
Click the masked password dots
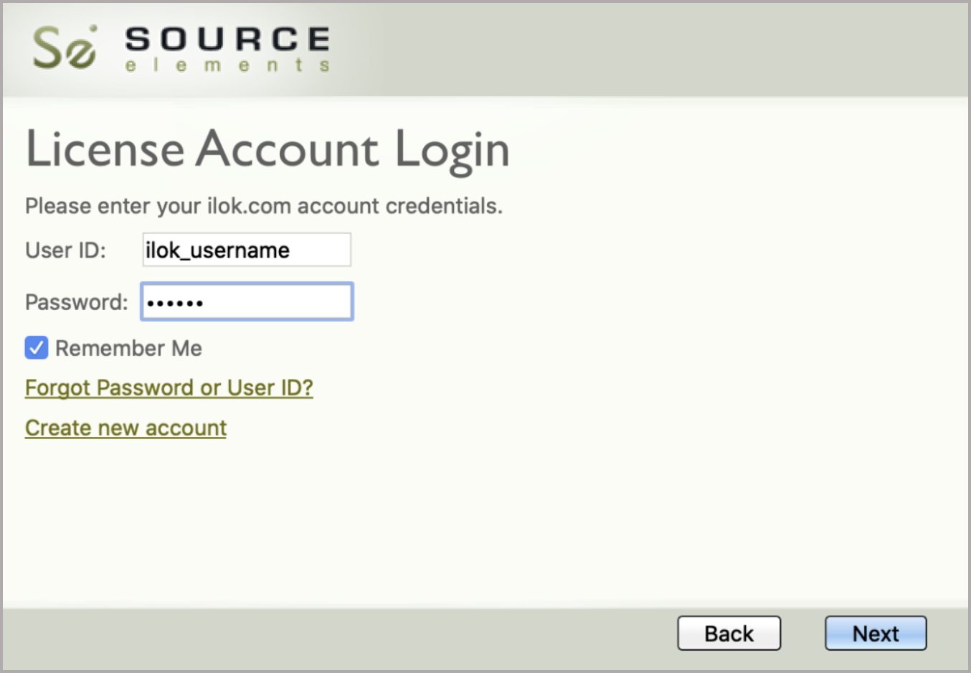tap(175, 303)
